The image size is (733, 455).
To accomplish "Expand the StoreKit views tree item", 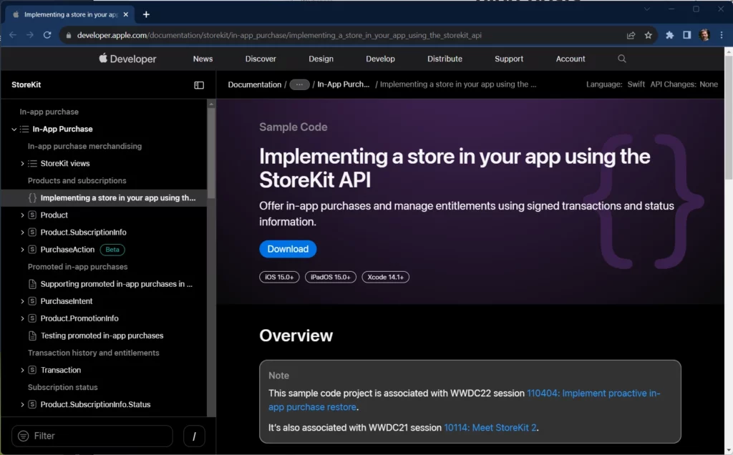I will click(x=22, y=164).
